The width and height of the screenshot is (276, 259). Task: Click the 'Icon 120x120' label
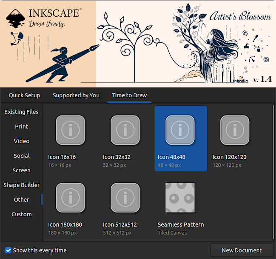pos(229,157)
